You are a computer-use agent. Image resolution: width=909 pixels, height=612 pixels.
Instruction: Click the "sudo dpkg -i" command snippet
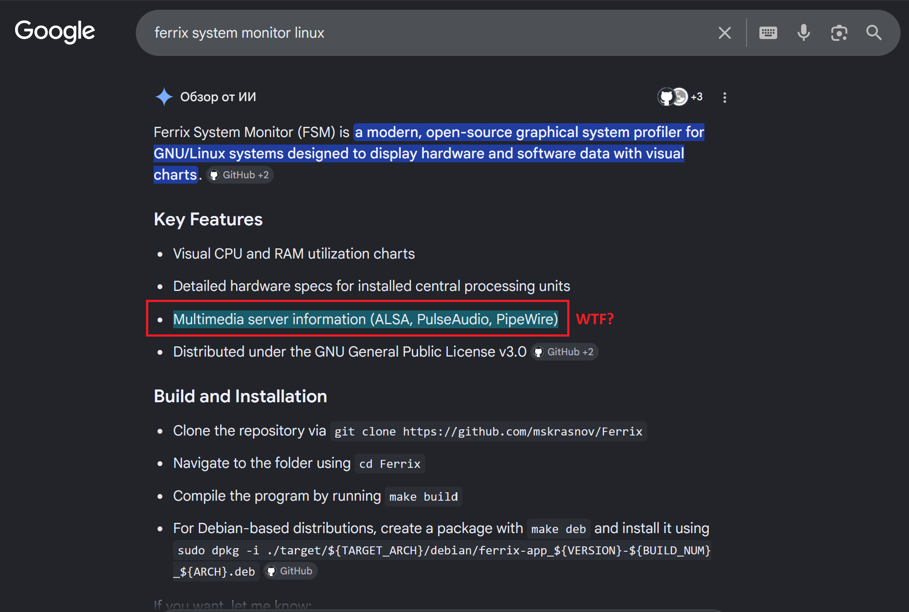(x=442, y=561)
